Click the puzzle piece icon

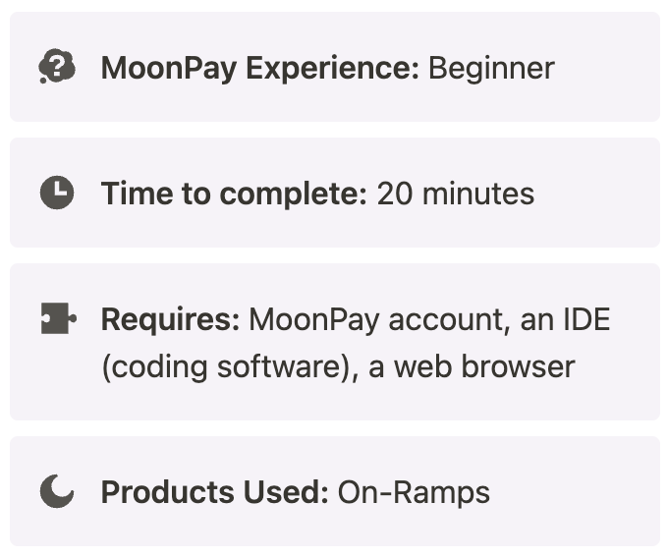pyautogui.click(x=57, y=319)
